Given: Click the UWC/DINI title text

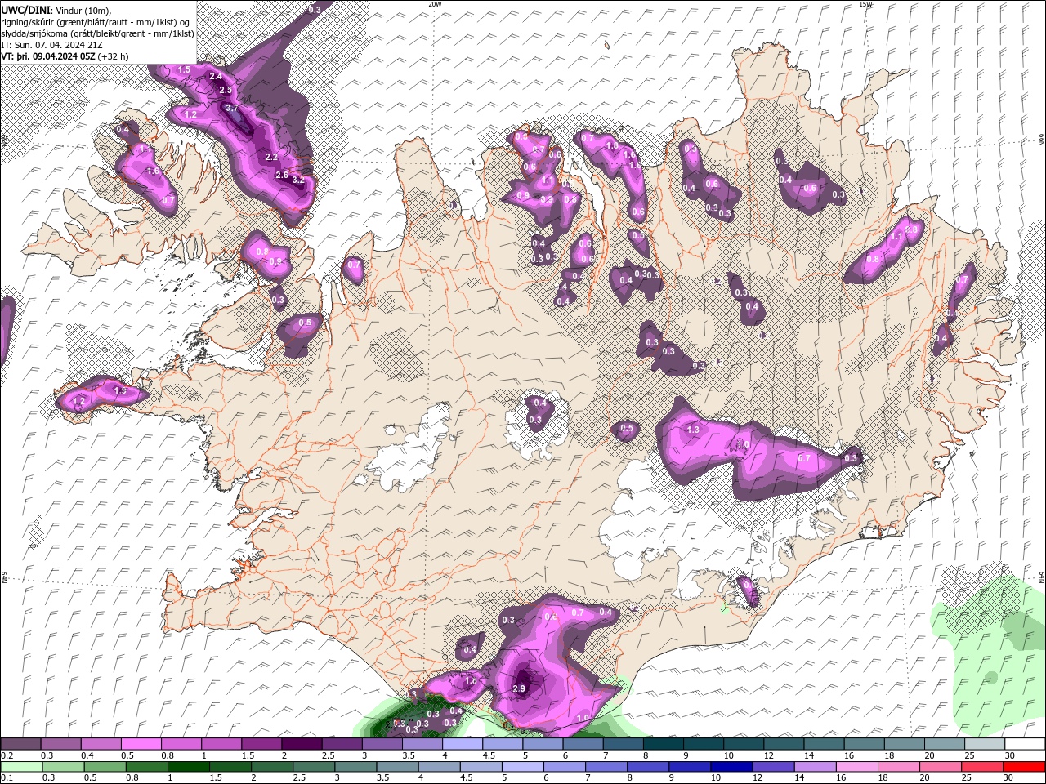Looking at the screenshot, I should [25, 10].
